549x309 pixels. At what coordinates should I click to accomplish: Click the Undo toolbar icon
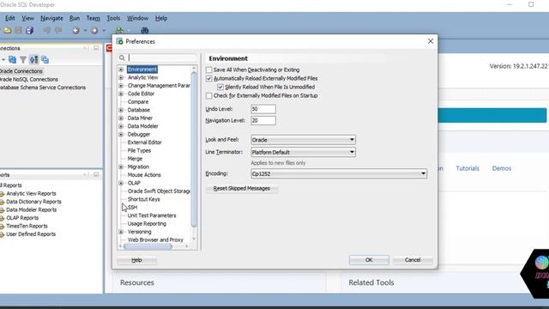point(46,31)
